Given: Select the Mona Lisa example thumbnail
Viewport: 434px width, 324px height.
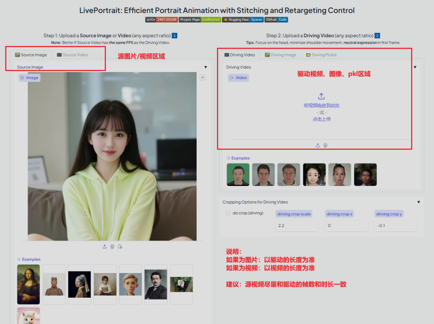Looking at the screenshot, I should coord(28,284).
